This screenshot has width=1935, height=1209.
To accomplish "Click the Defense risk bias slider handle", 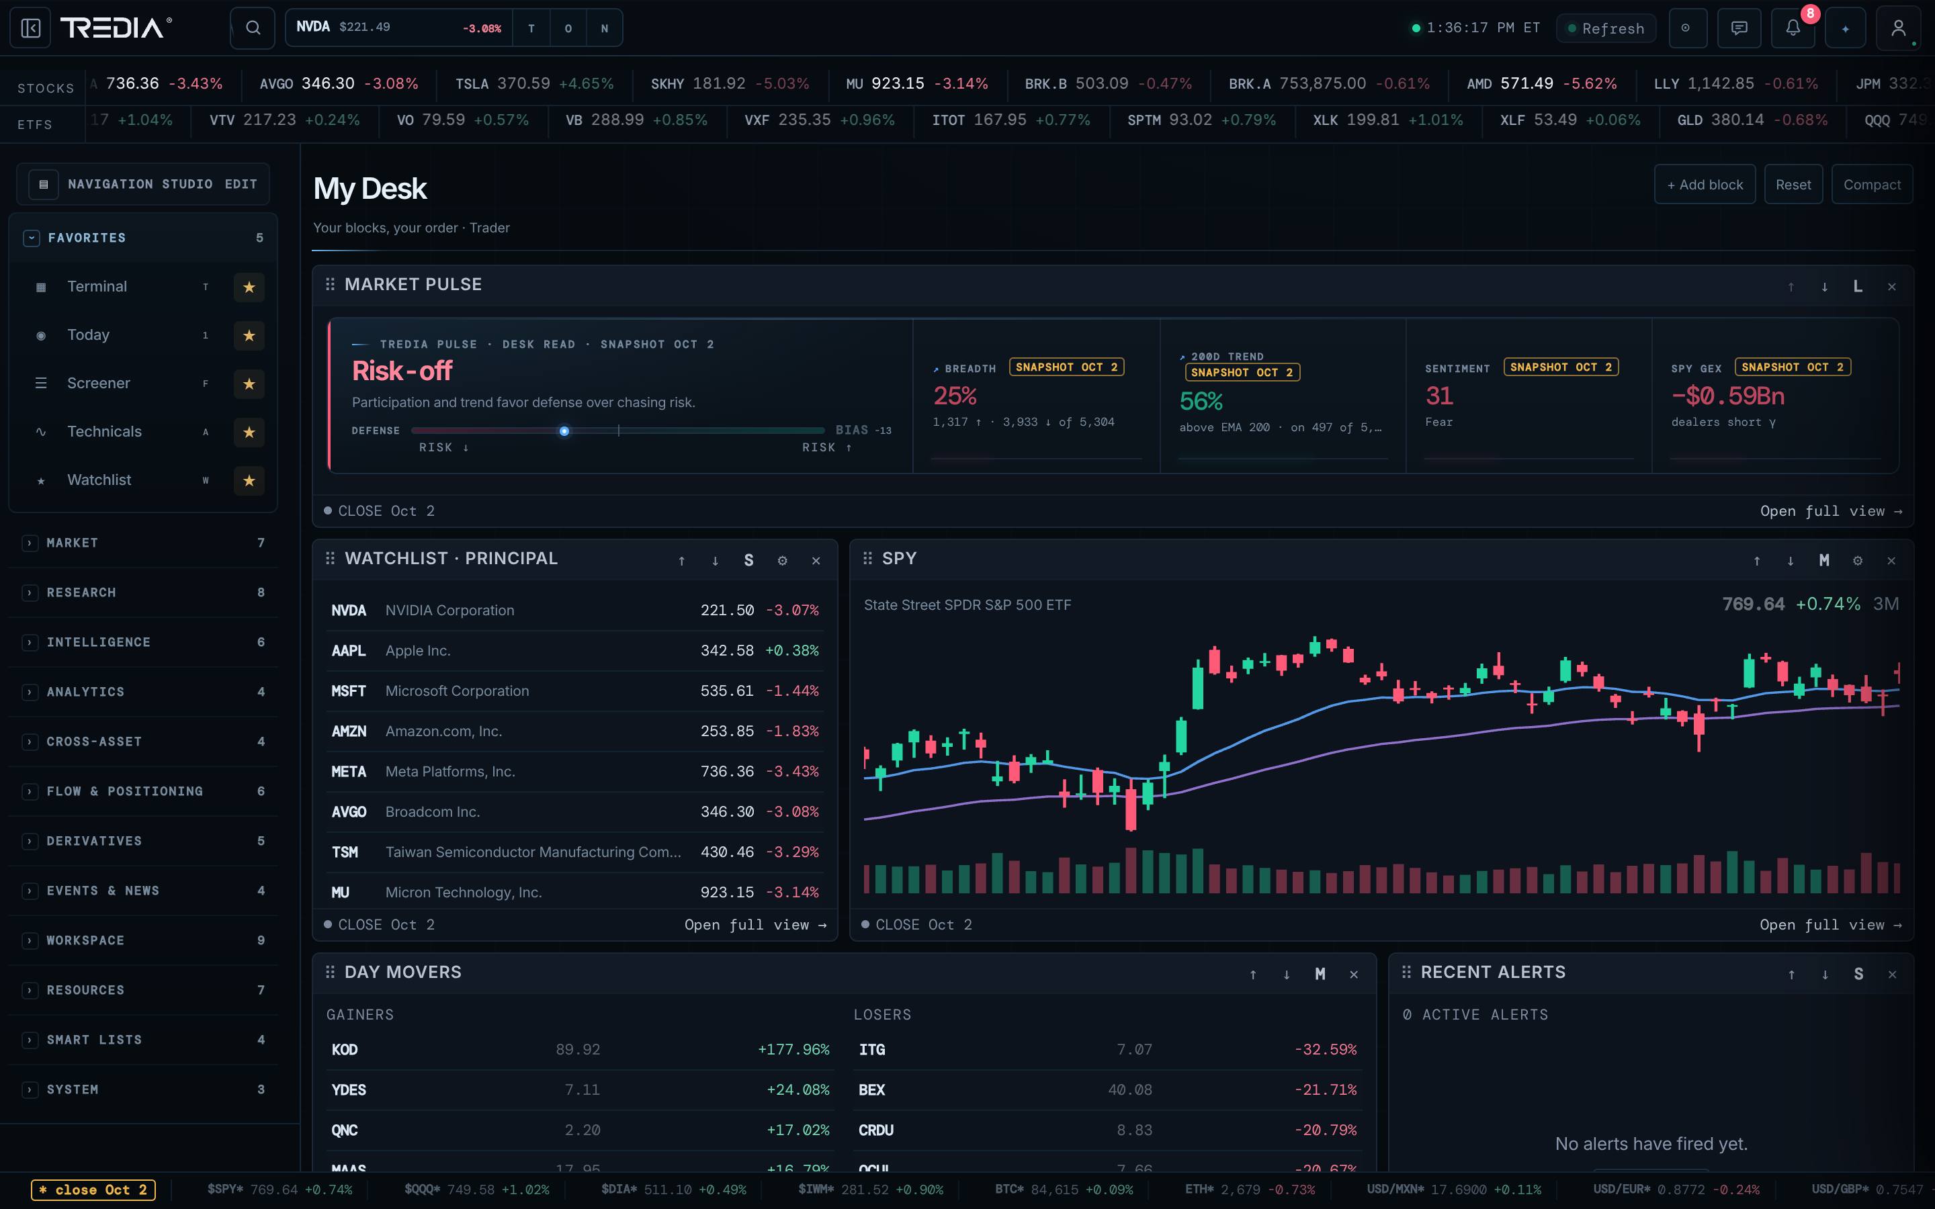I will click(x=564, y=431).
